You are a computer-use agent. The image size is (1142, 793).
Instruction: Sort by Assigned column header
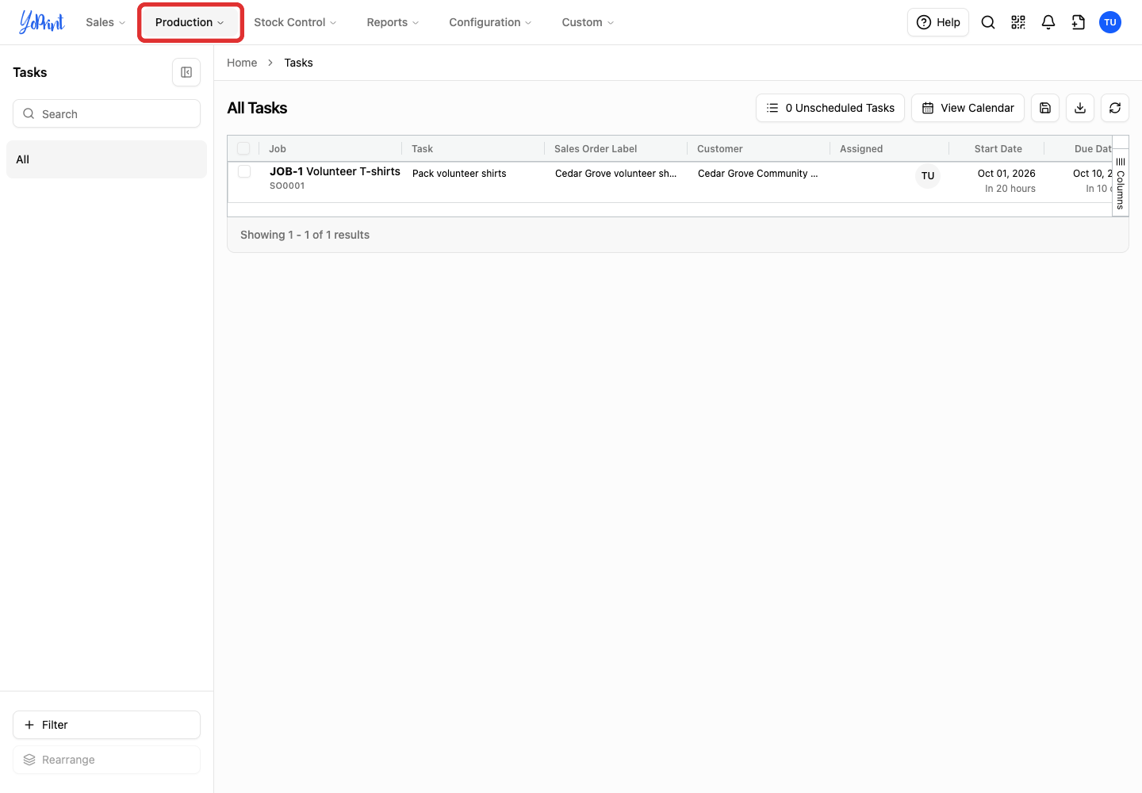tap(861, 148)
